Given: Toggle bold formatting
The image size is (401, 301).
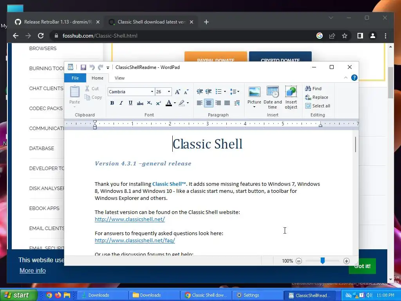Looking at the screenshot, I should point(112,103).
